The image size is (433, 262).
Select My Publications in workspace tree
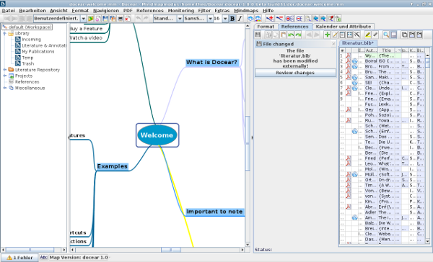(38, 52)
